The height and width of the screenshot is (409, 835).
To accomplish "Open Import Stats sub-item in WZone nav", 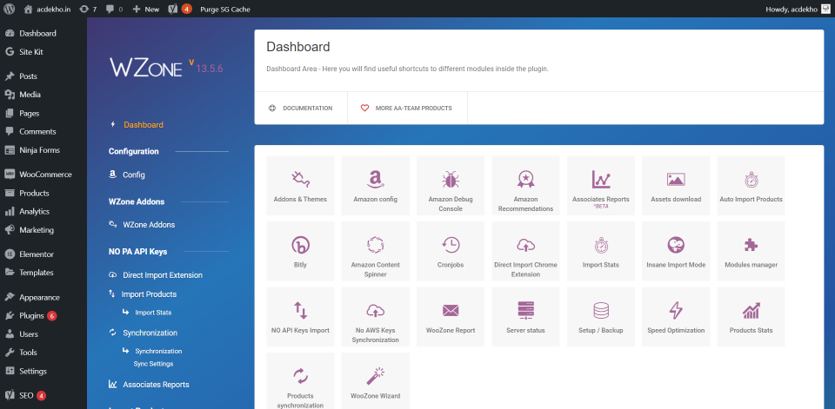I will coord(153,313).
